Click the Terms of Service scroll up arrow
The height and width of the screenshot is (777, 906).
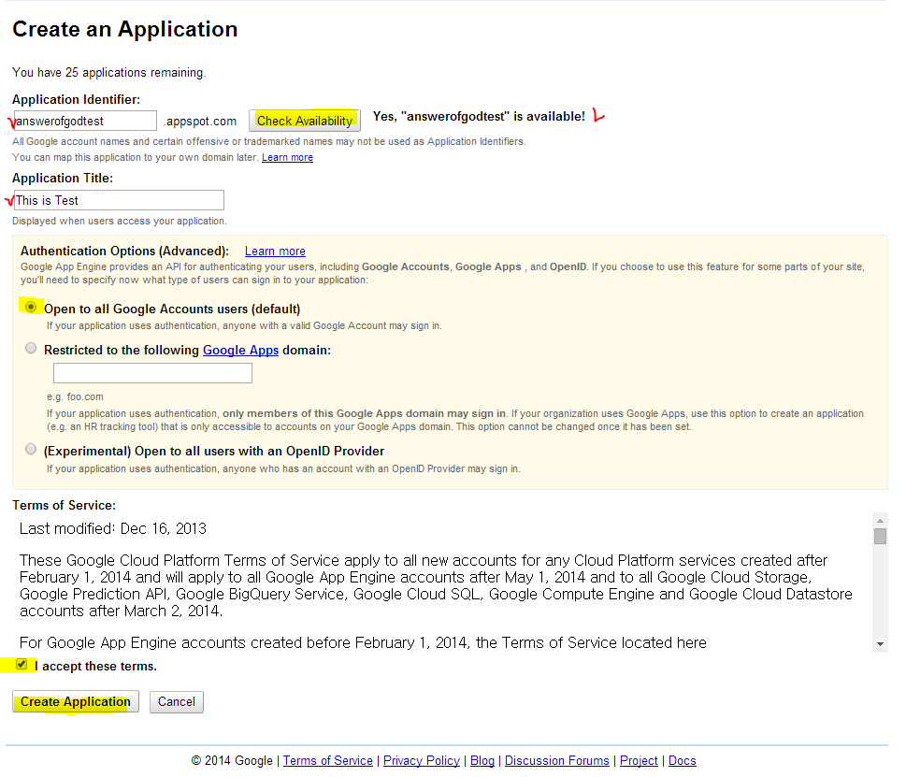tap(880, 521)
